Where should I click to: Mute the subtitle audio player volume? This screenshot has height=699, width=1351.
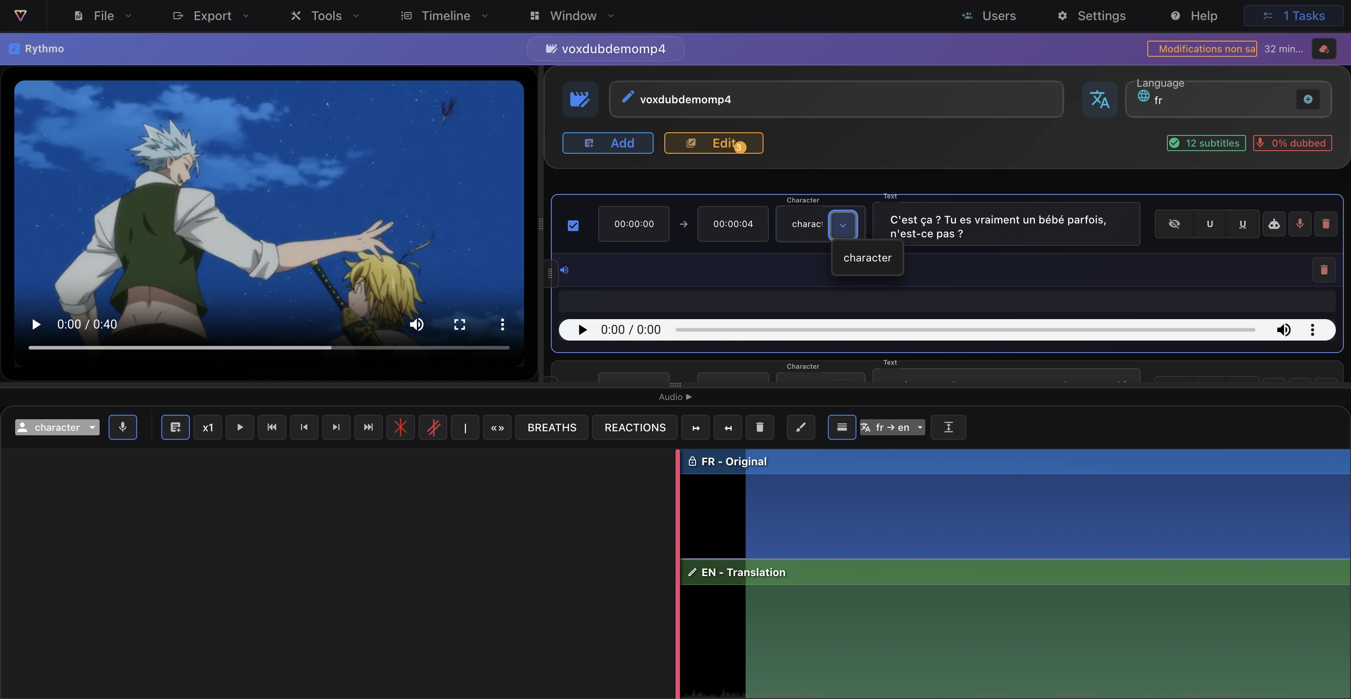(x=1284, y=329)
